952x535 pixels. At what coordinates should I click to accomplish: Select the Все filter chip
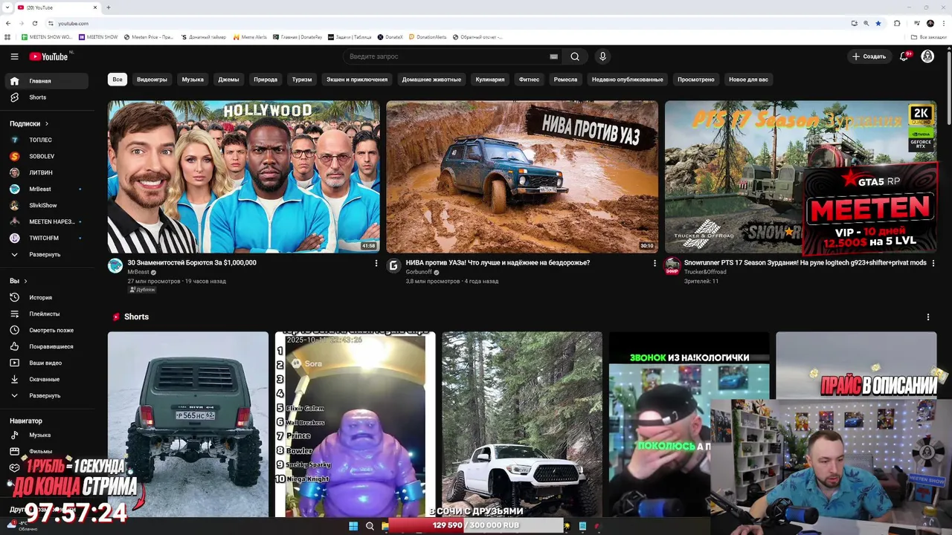pyautogui.click(x=118, y=80)
